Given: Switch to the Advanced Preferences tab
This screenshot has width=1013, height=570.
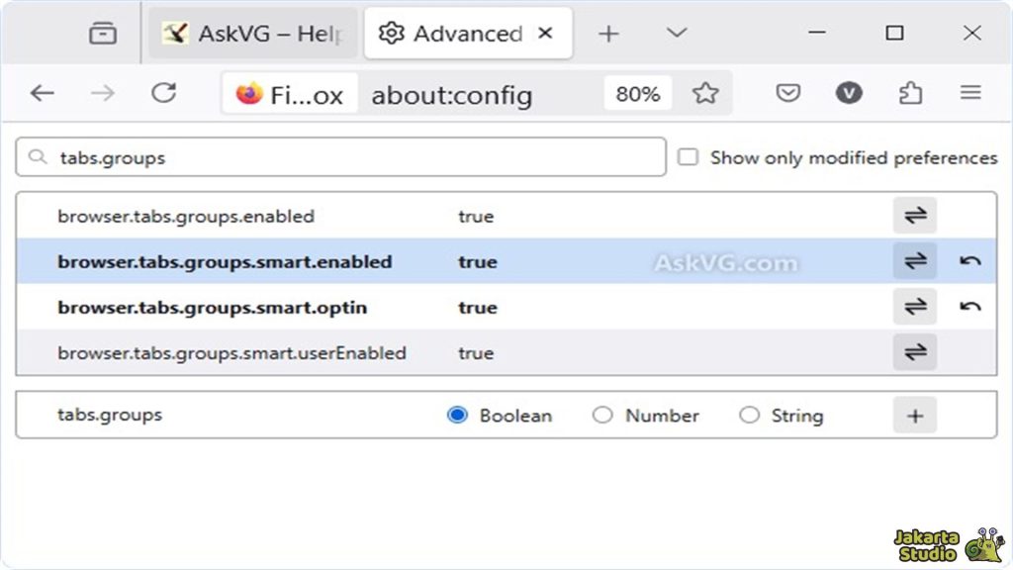Looking at the screenshot, I should click(455, 33).
